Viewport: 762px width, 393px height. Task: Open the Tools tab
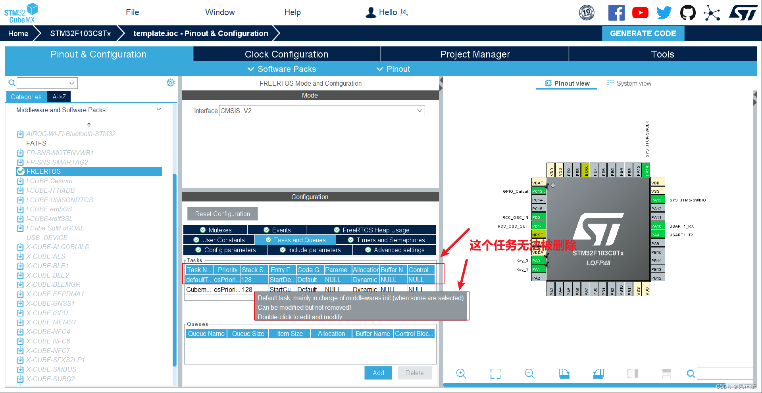click(x=663, y=54)
